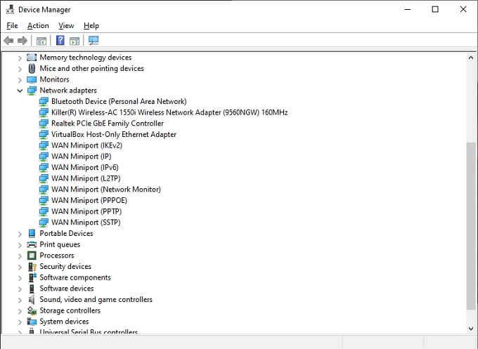Select the Killer(R) Wireless-AC 1550i adapter icon
Image resolution: width=478 pixels, height=349 pixels.
point(44,112)
